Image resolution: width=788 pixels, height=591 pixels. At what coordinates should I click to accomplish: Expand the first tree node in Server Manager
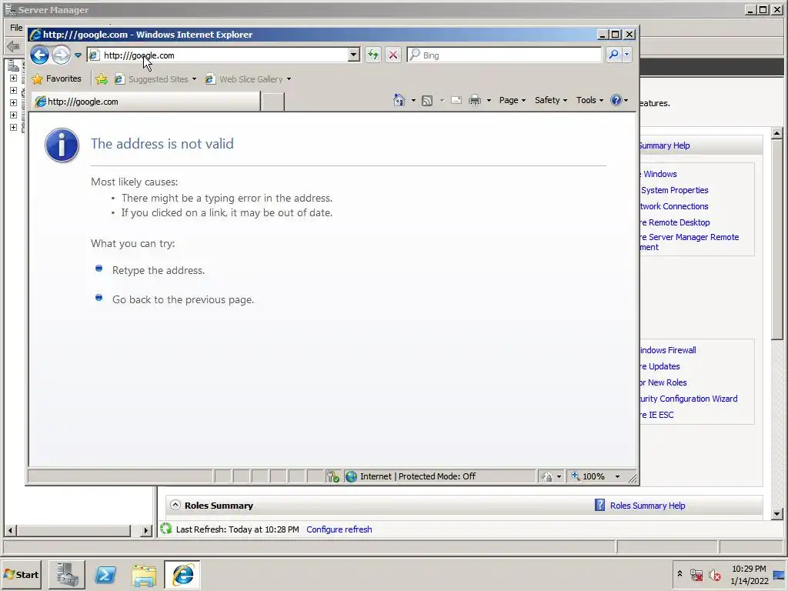14,78
